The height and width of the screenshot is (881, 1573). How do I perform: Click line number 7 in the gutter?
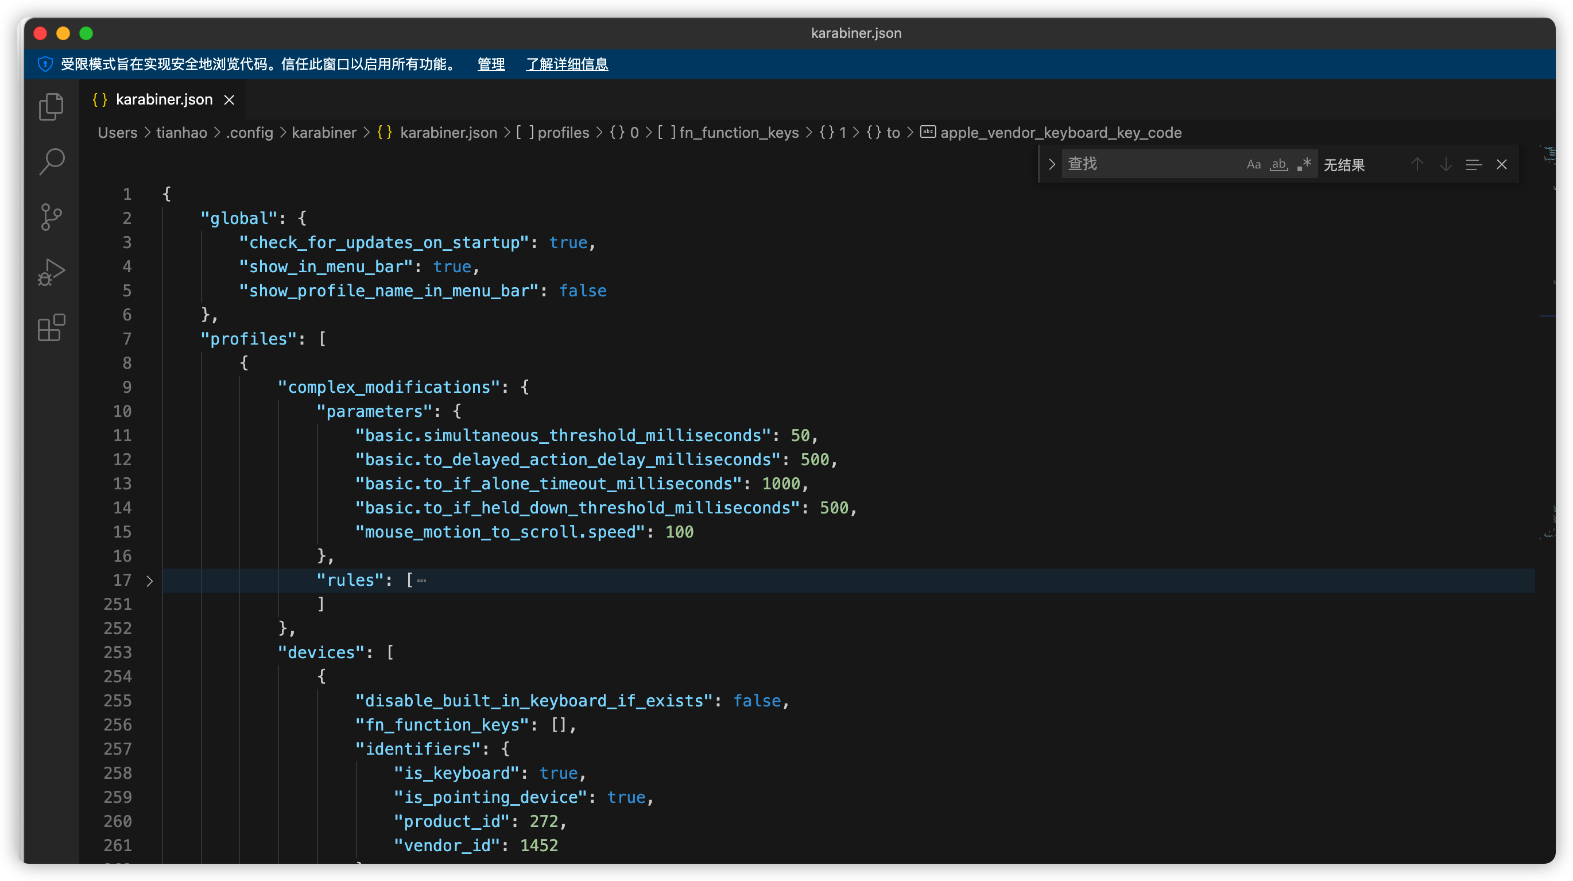click(x=127, y=339)
